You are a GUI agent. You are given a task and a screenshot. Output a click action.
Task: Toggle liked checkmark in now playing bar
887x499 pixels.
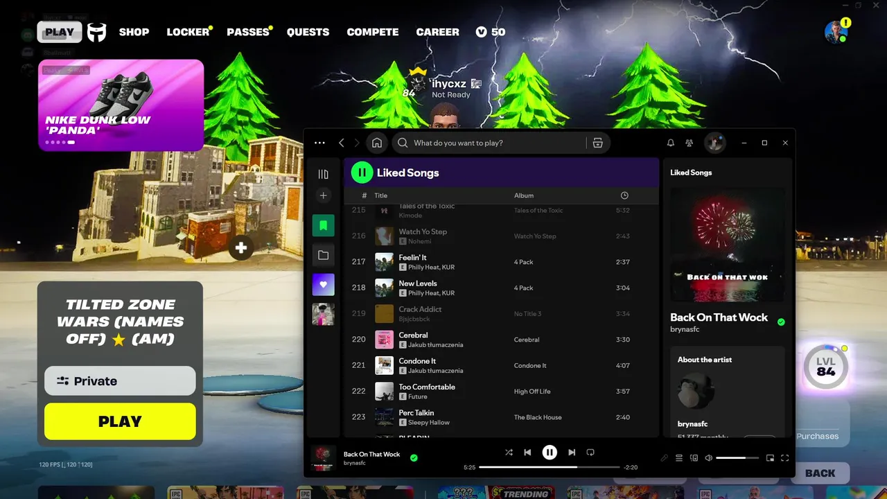[414, 458]
